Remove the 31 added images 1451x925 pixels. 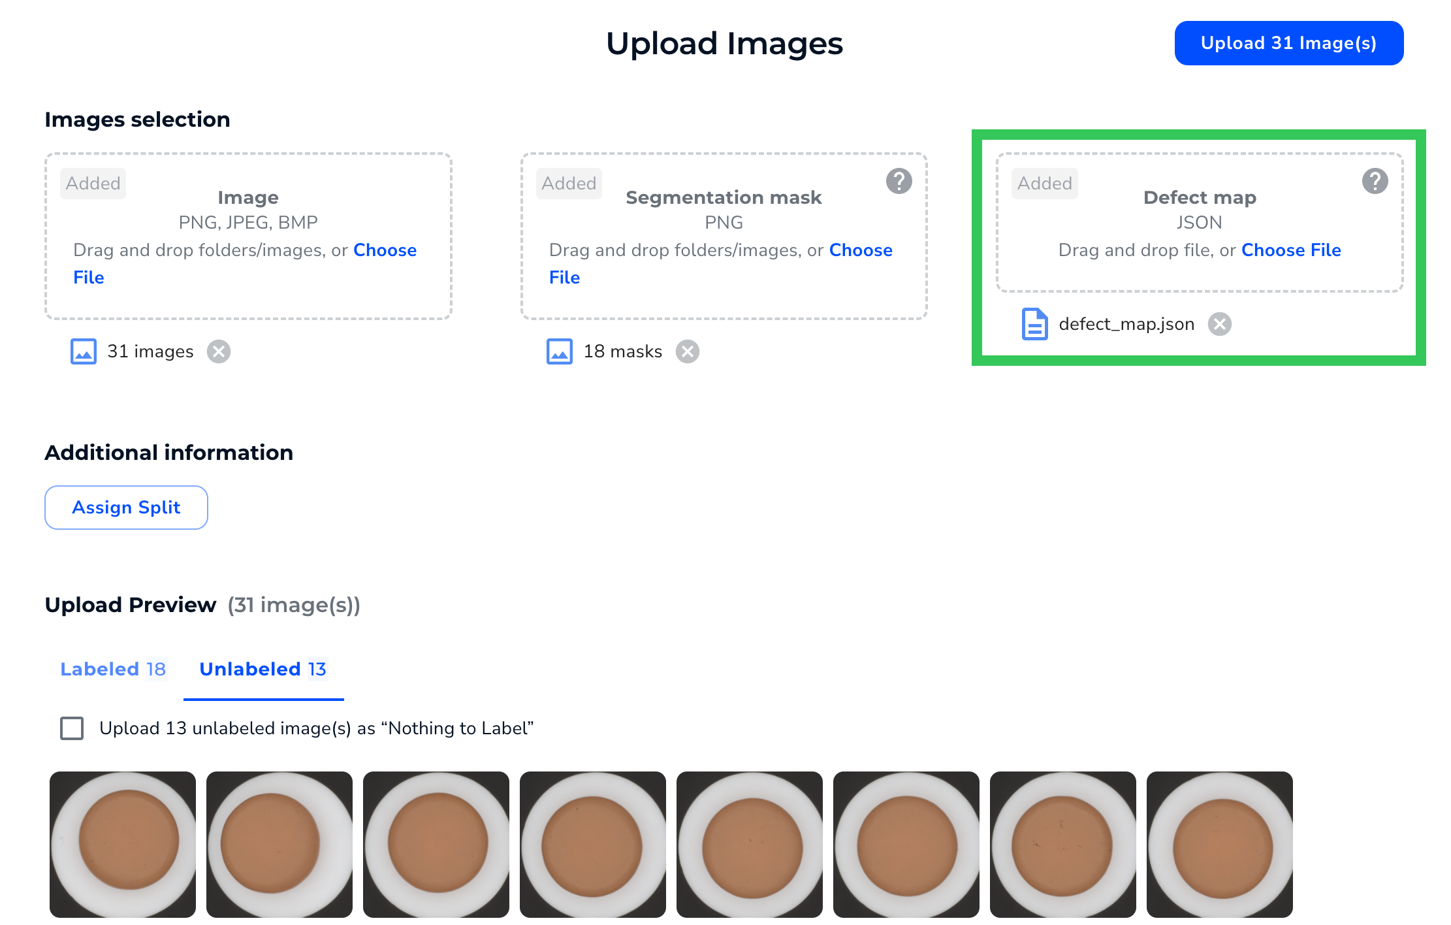point(219,351)
